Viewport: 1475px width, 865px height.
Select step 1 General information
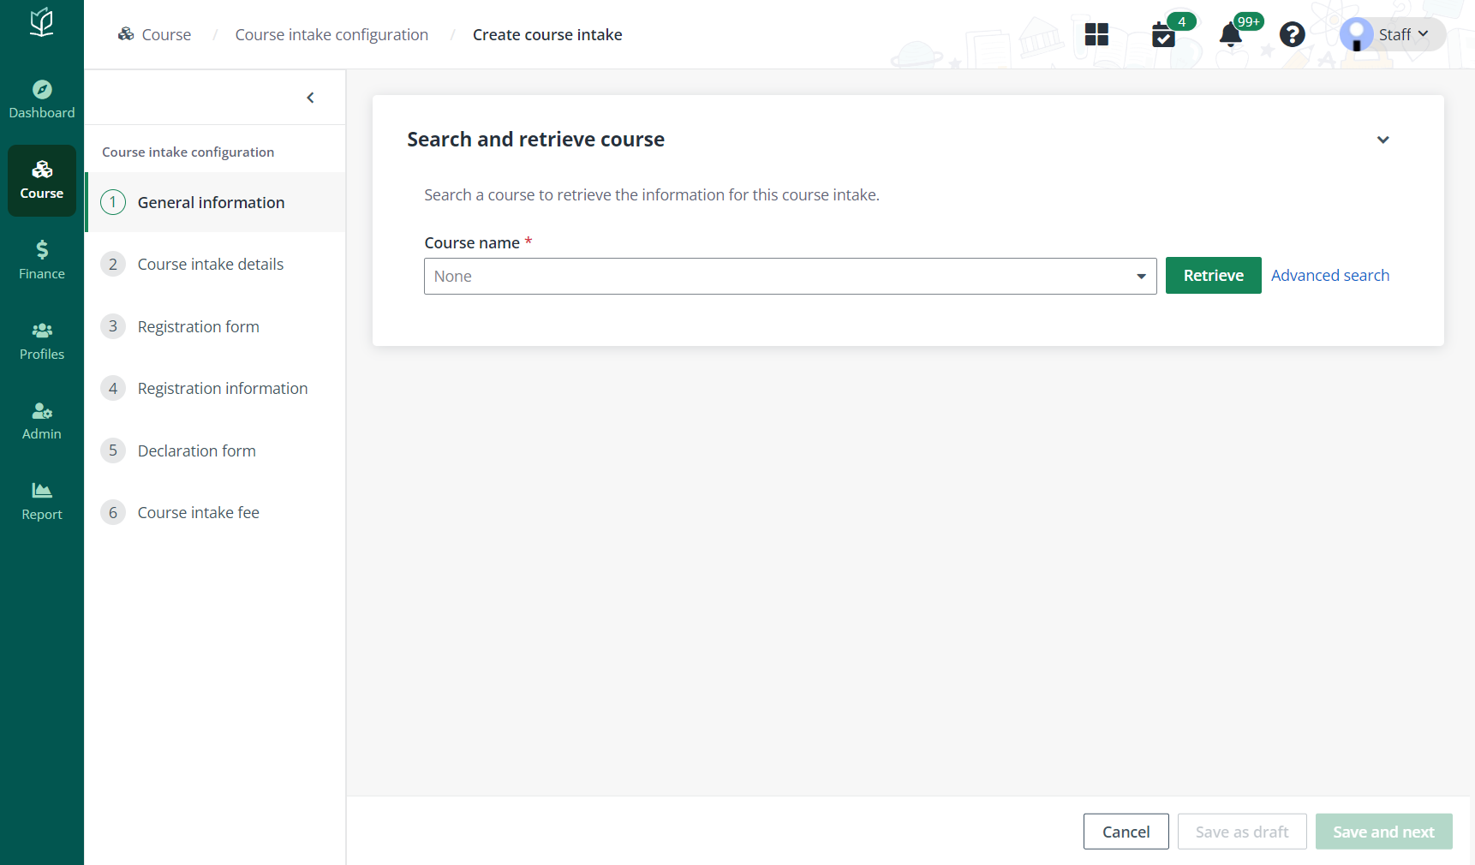coord(215,202)
